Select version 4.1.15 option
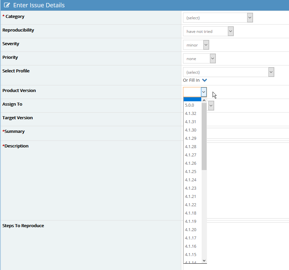Screen dimensions: 289x270 pos(191,255)
